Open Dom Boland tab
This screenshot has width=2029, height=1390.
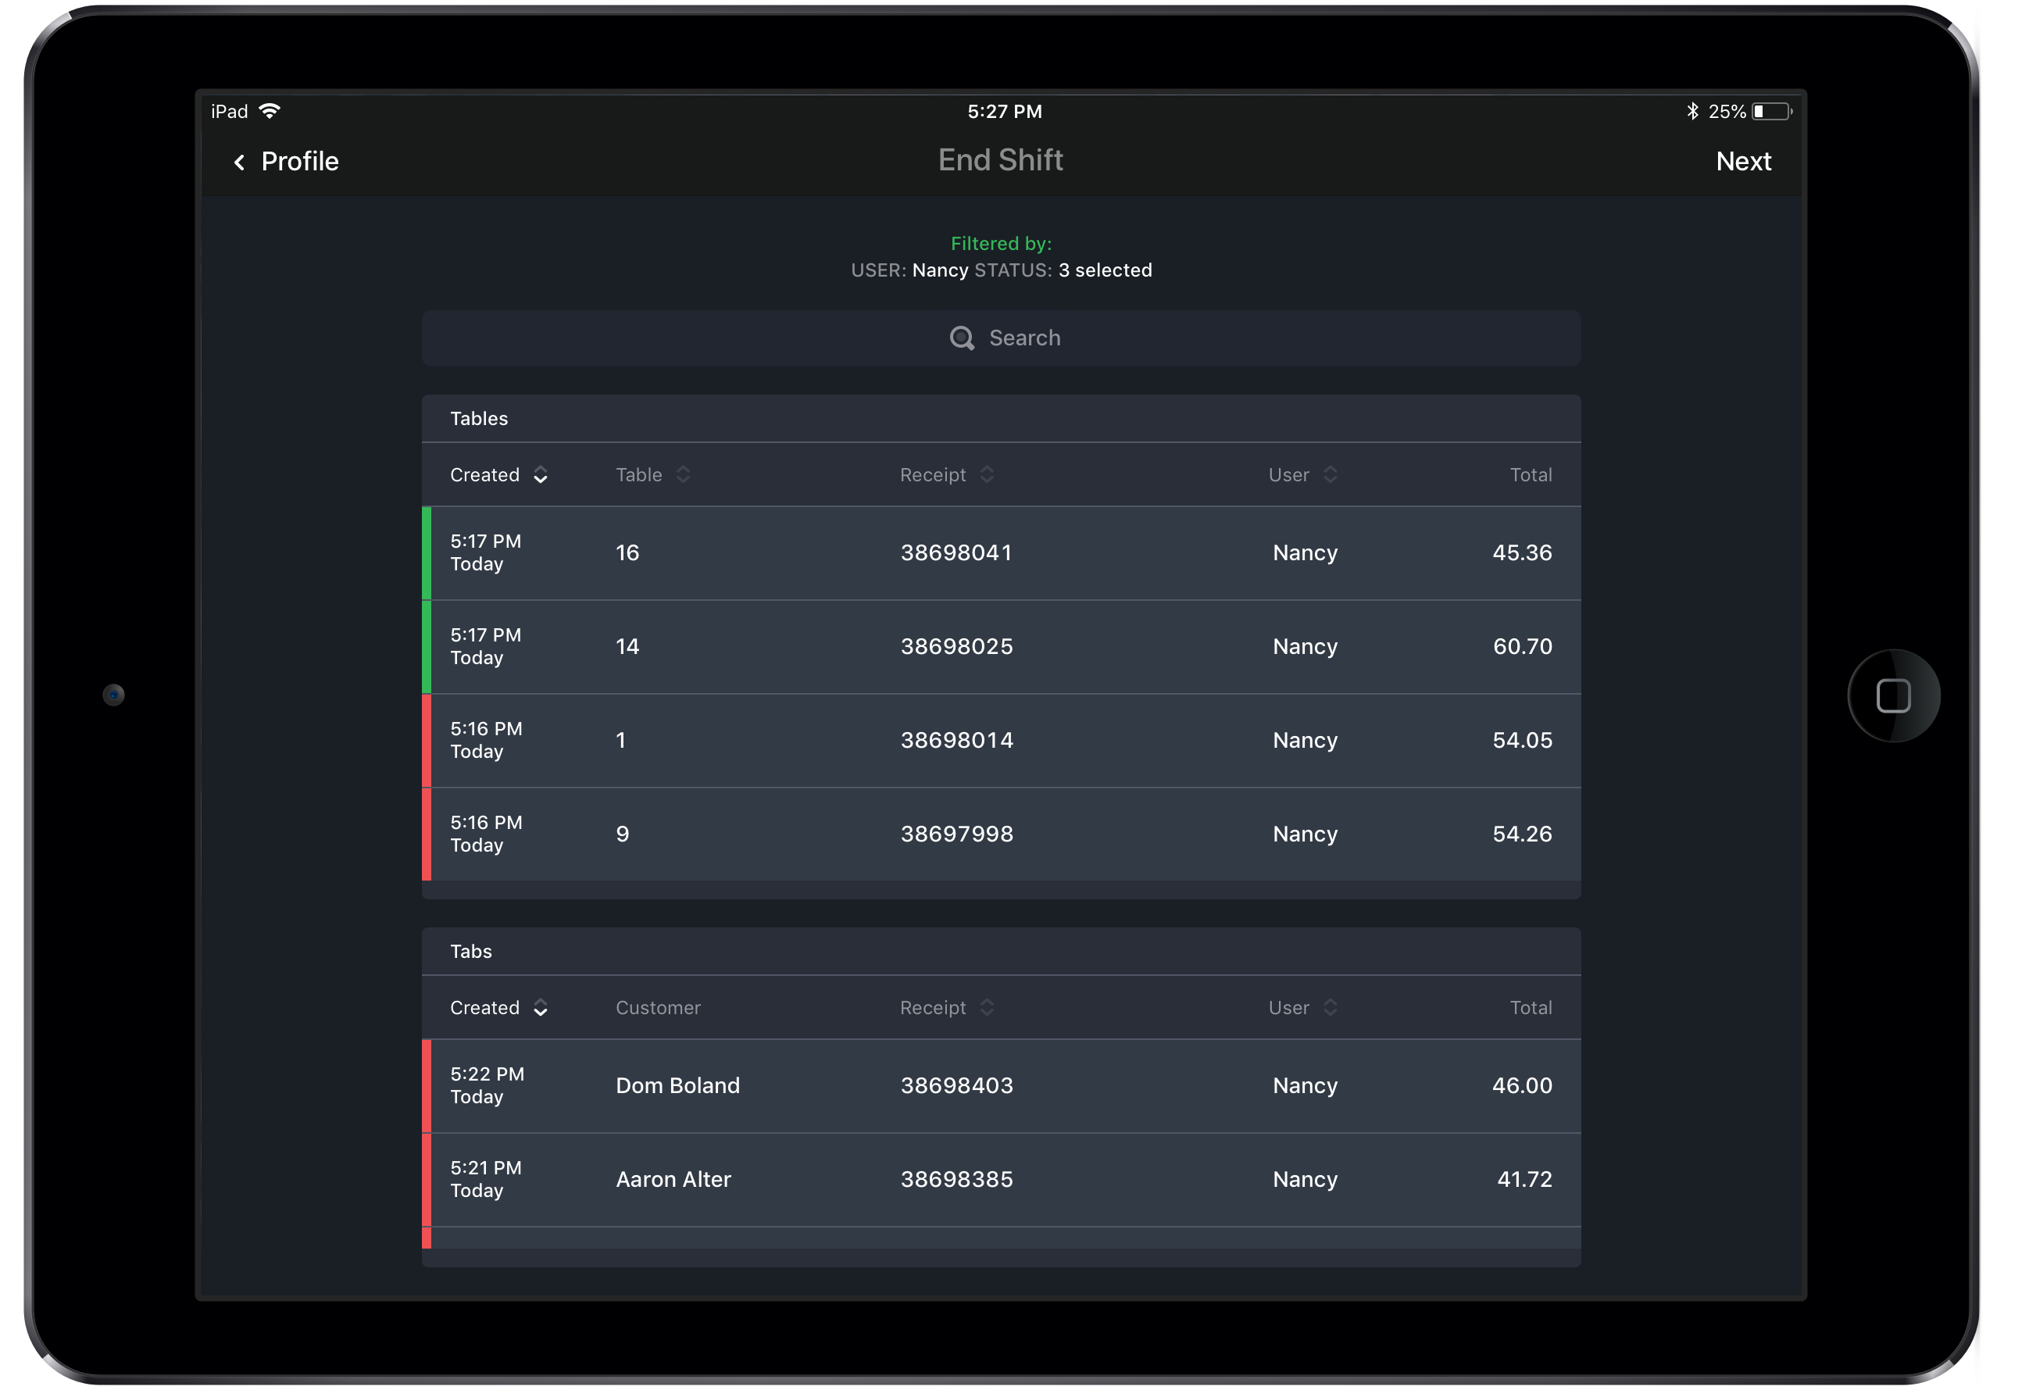point(1001,1086)
